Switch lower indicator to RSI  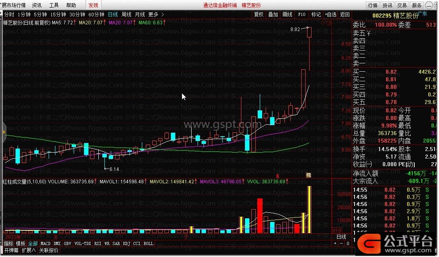tap(98, 243)
